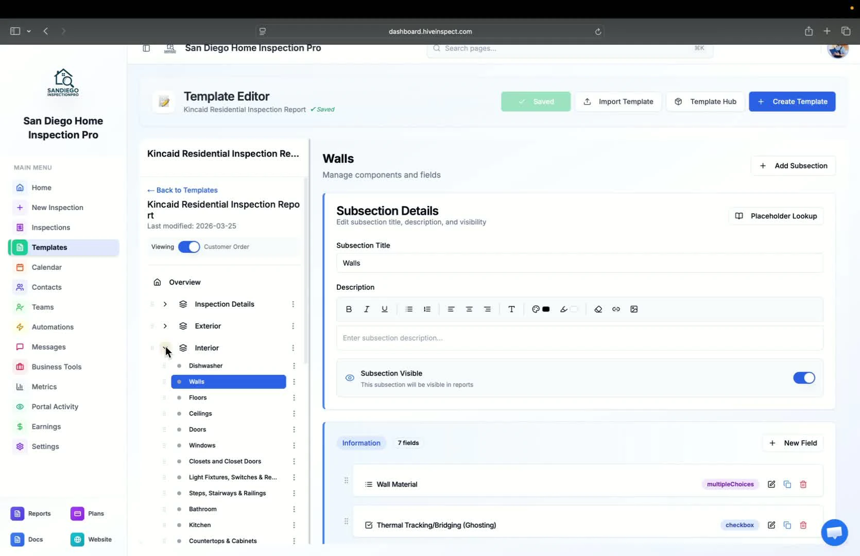Delete the Thermal Tracking/Bridging field
This screenshot has height=556, width=860.
(x=803, y=525)
